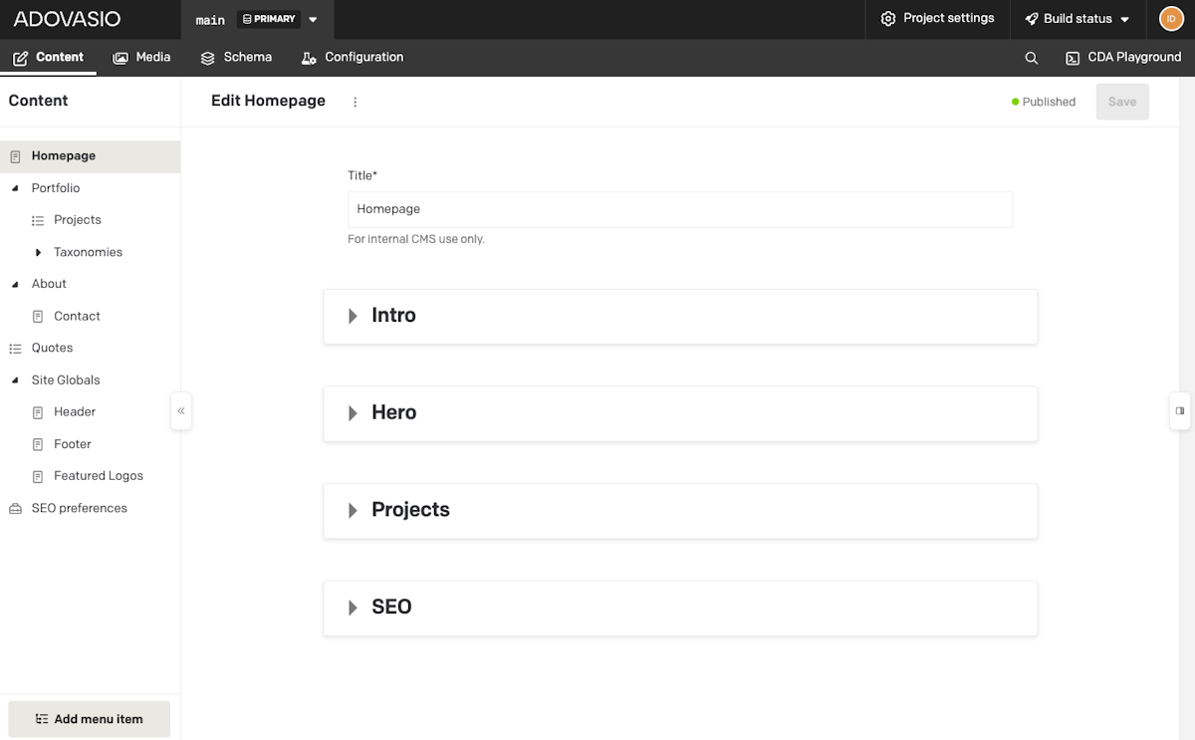
Task: Open the Build status menu
Action: 1077,18
